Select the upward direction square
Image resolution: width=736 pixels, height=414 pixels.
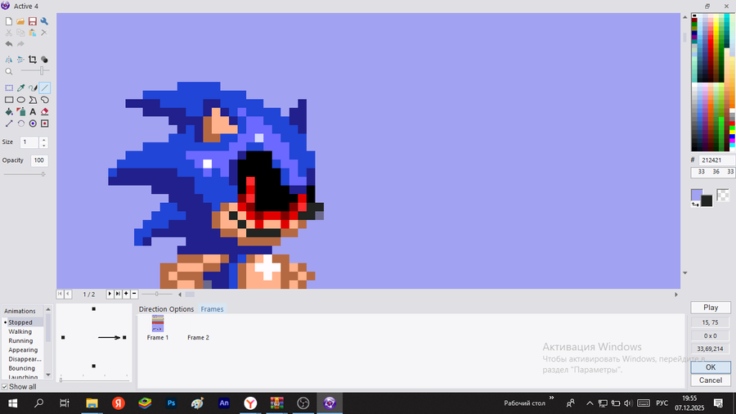94,308
